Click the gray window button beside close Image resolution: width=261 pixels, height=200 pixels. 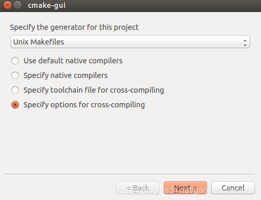point(17,5)
